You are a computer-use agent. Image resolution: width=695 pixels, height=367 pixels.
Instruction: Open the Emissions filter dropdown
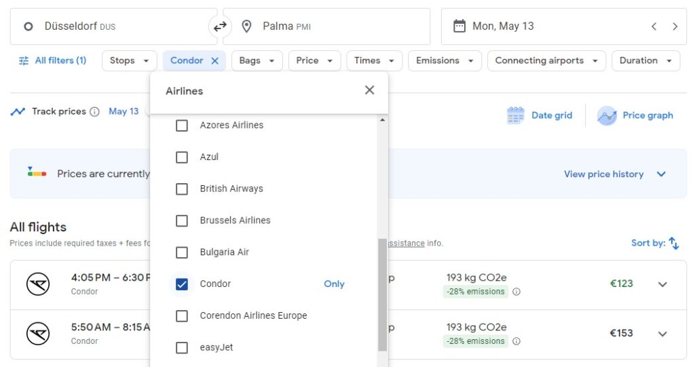tap(444, 60)
